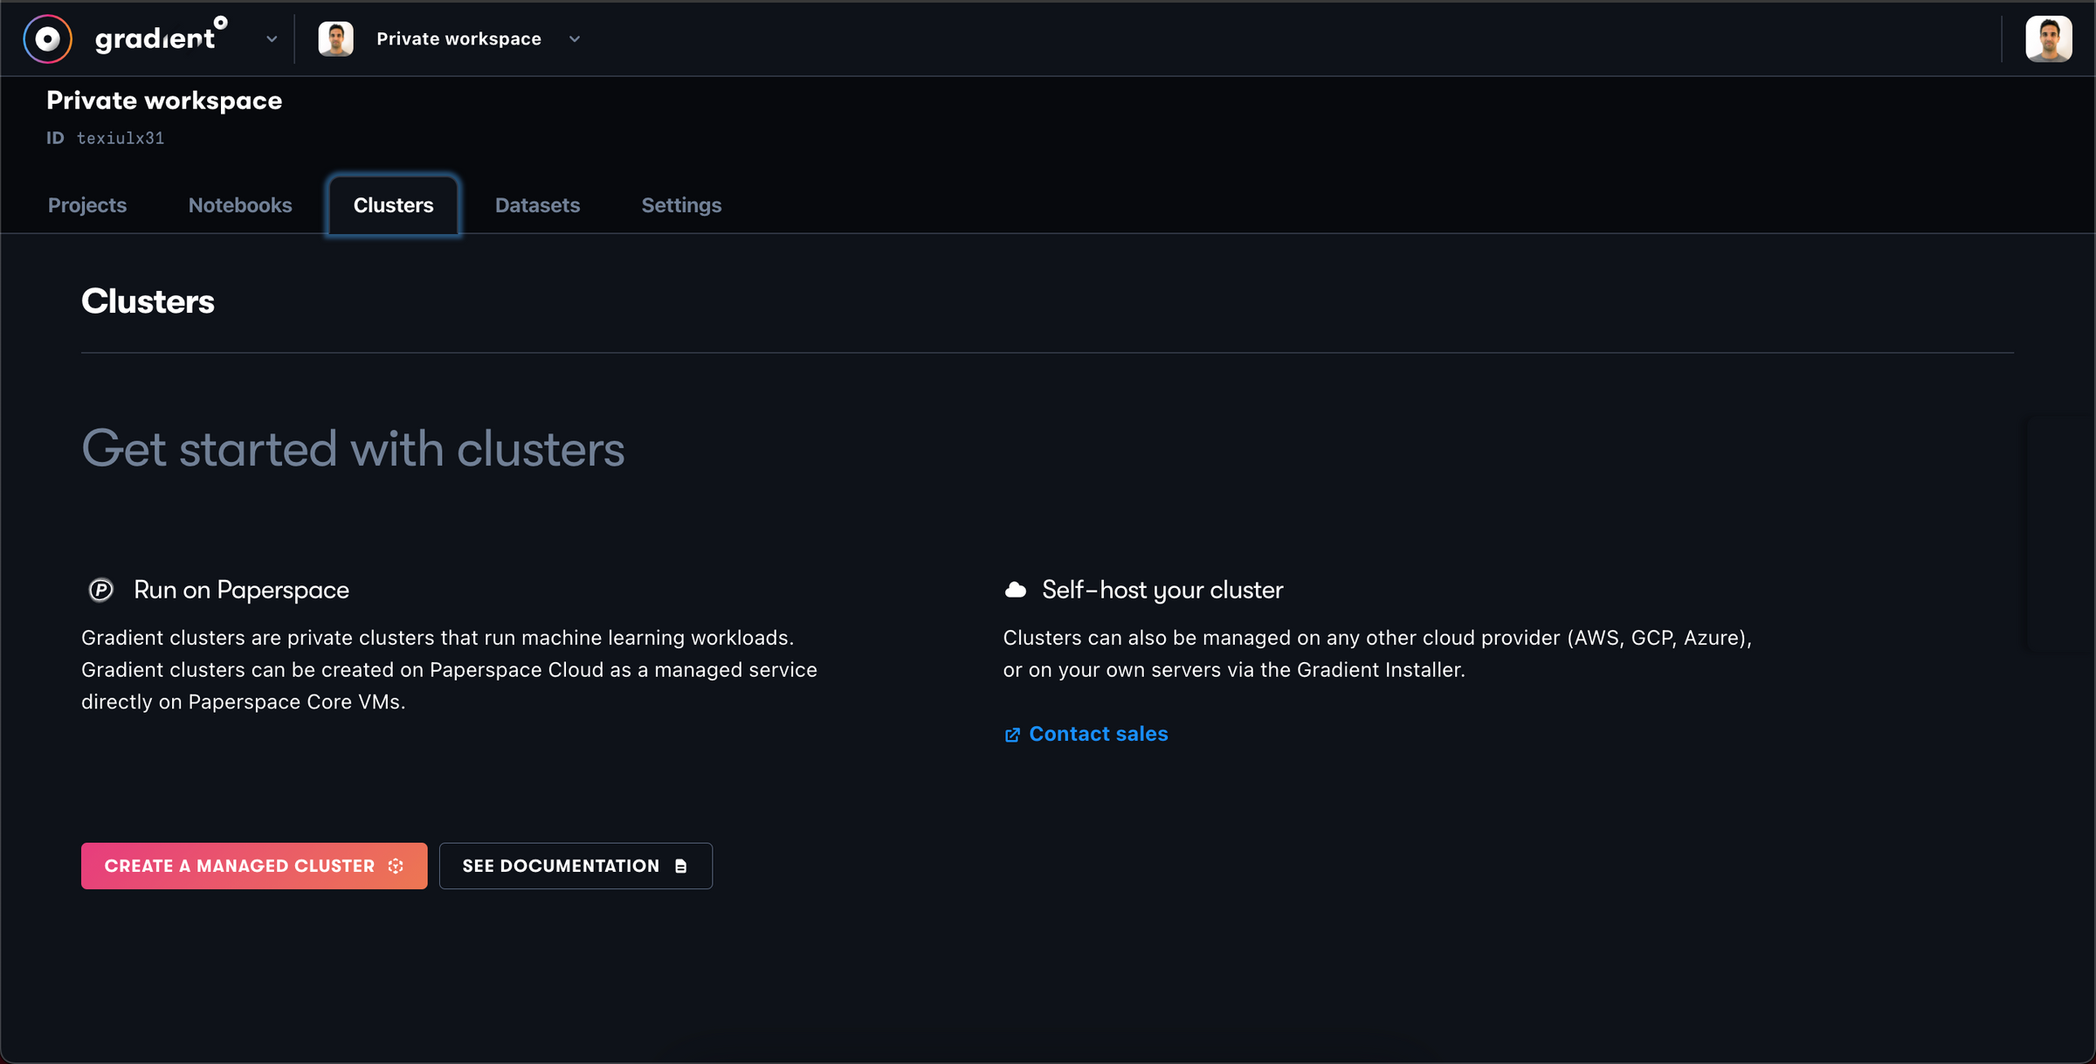
Task: Click the external link icon by Contact sales
Action: pos(1012,735)
